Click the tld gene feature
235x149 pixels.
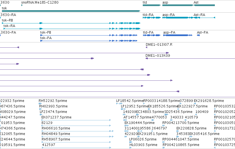click(x=152, y=5)
